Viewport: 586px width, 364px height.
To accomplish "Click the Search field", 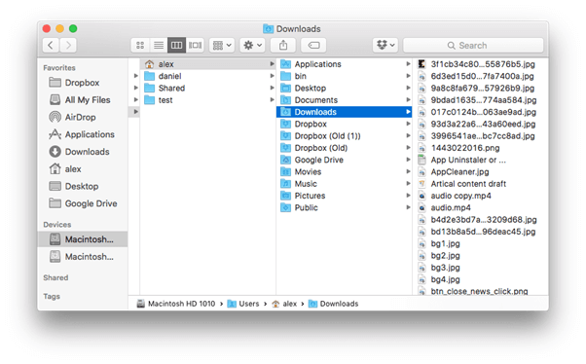I will 473,45.
